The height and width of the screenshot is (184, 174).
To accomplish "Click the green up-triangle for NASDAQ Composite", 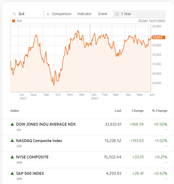I will [x=12, y=140].
